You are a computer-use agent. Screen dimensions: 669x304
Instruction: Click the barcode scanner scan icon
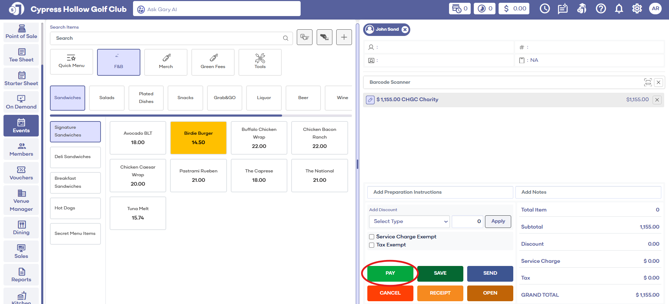647,82
